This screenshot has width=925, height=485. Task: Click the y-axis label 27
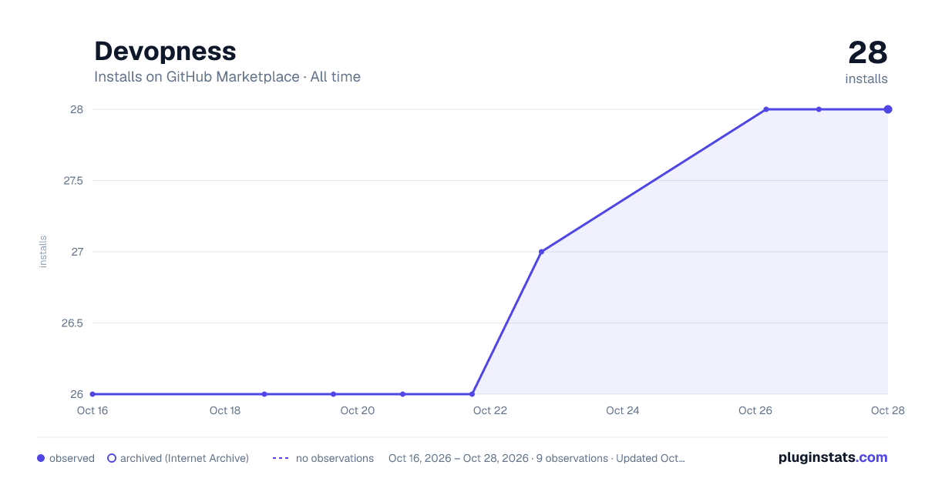(77, 252)
